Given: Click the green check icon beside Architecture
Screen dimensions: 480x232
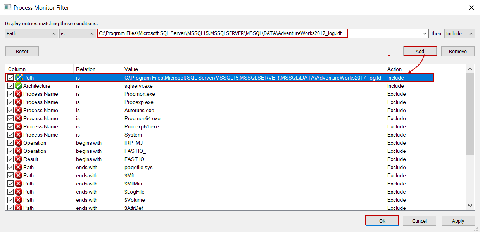Looking at the screenshot, I should (x=18, y=85).
